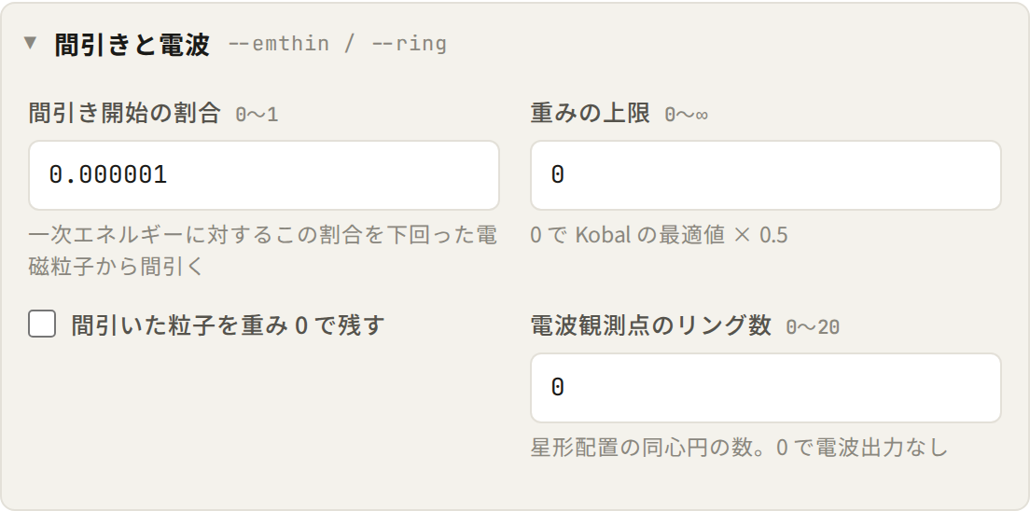This screenshot has height=511, width=1030.
Task: Click the 0〜1 range hint
Action: (x=257, y=115)
